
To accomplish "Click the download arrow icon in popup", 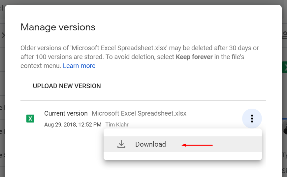I will click(x=121, y=144).
